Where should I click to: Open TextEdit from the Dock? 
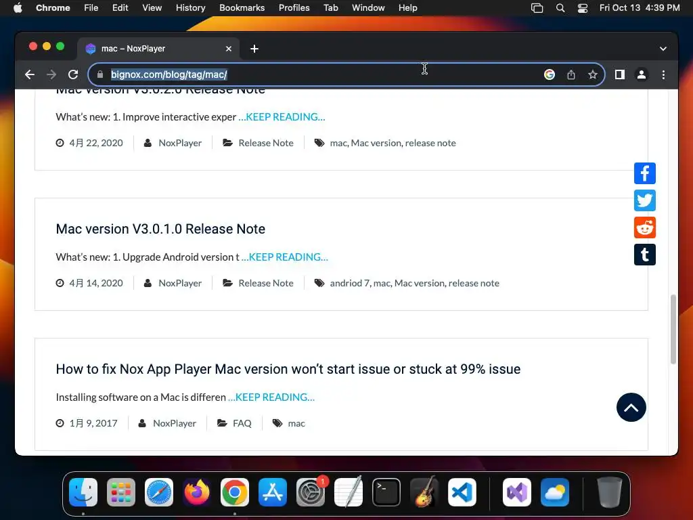pos(349,492)
